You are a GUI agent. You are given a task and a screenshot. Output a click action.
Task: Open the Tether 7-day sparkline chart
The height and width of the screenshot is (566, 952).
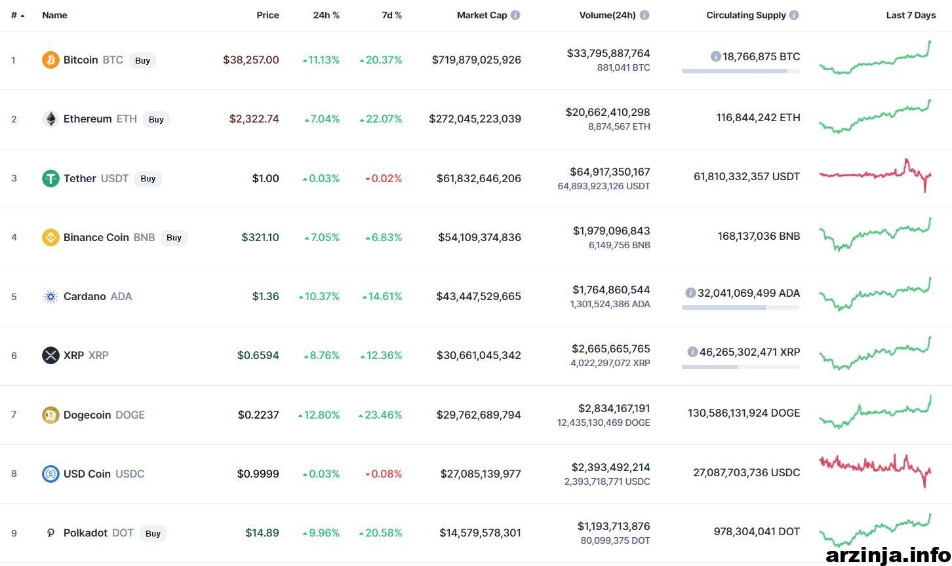point(875,176)
